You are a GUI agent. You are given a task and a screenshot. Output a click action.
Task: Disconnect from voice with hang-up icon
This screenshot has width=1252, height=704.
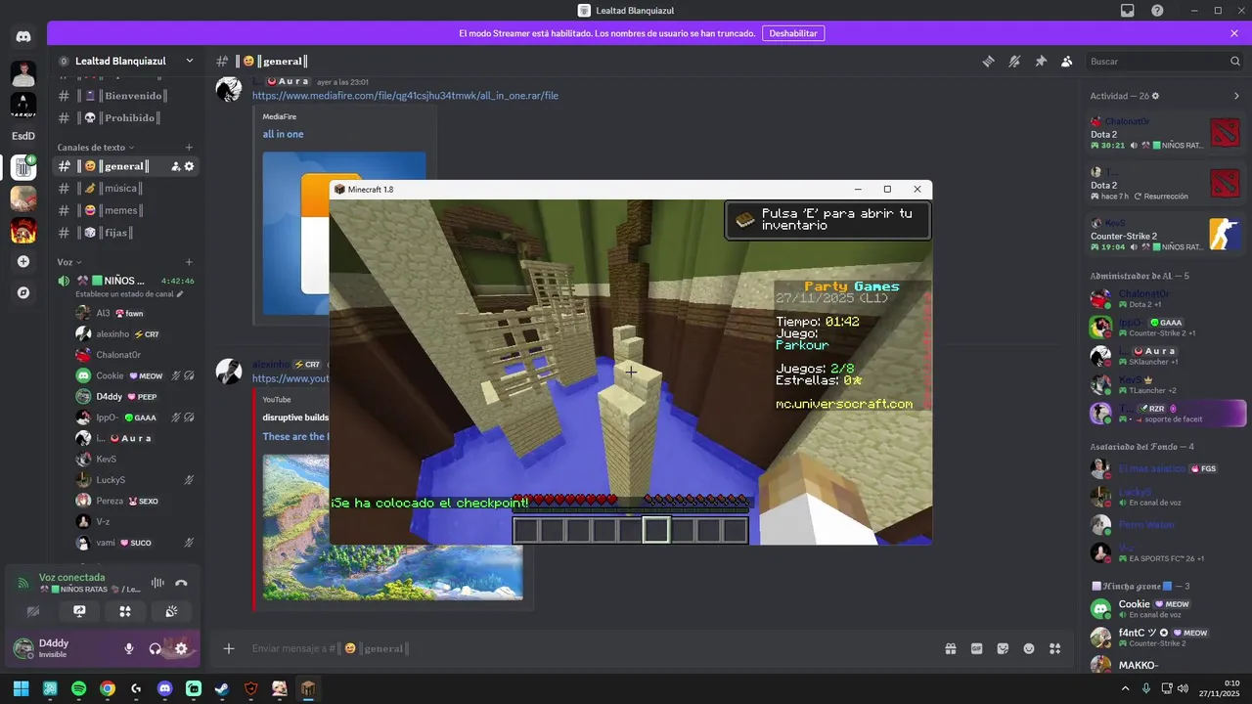181,583
